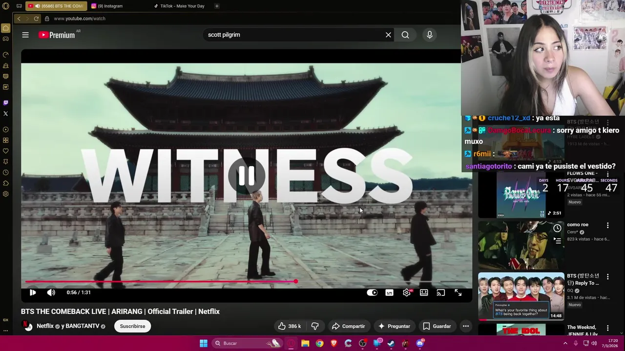Show hidden icons chevron in system tray
Viewport: 625px width, 351px height.
click(565, 343)
